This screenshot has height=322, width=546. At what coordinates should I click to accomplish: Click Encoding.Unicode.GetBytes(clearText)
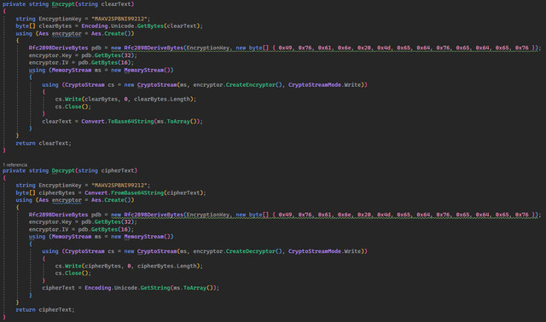(x=141, y=26)
